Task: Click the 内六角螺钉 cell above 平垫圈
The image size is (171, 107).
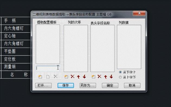Action: pos(16,44)
